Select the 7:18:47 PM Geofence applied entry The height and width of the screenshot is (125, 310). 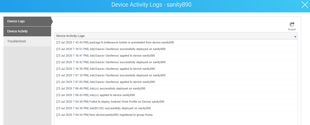[176, 56]
